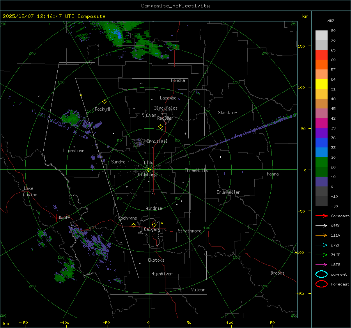Click the dBZ legend heading
The width and height of the screenshot is (351, 328).
coord(331,21)
